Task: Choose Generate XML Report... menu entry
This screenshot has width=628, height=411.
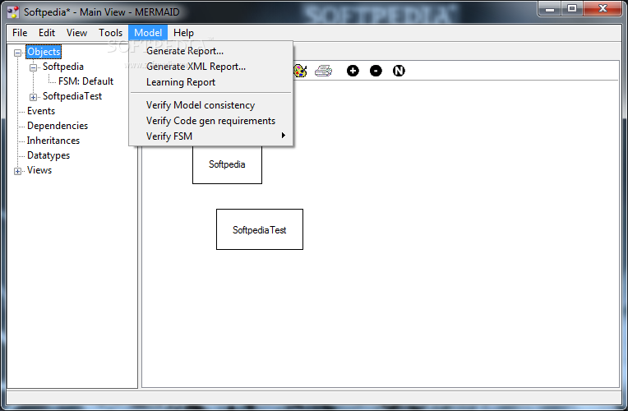Action: click(210, 67)
